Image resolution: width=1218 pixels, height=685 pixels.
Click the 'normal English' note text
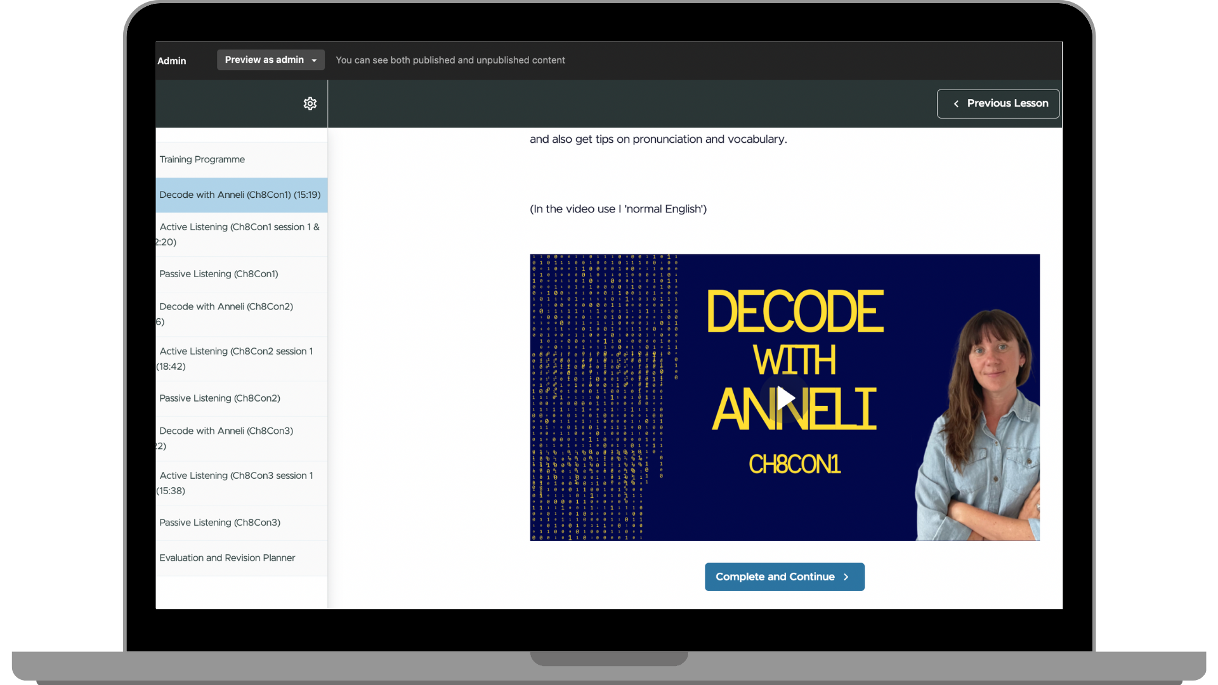[x=618, y=209]
